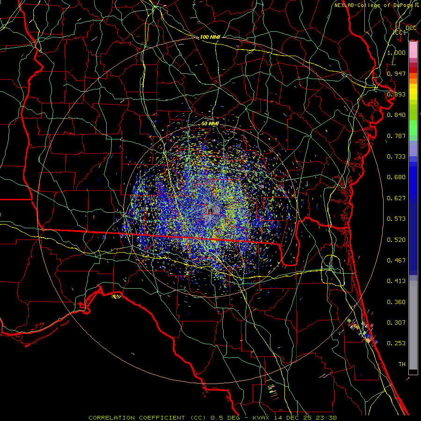Click the red segment of the color scale
The width and height of the screenshot is (421, 421).
[x=413, y=70]
